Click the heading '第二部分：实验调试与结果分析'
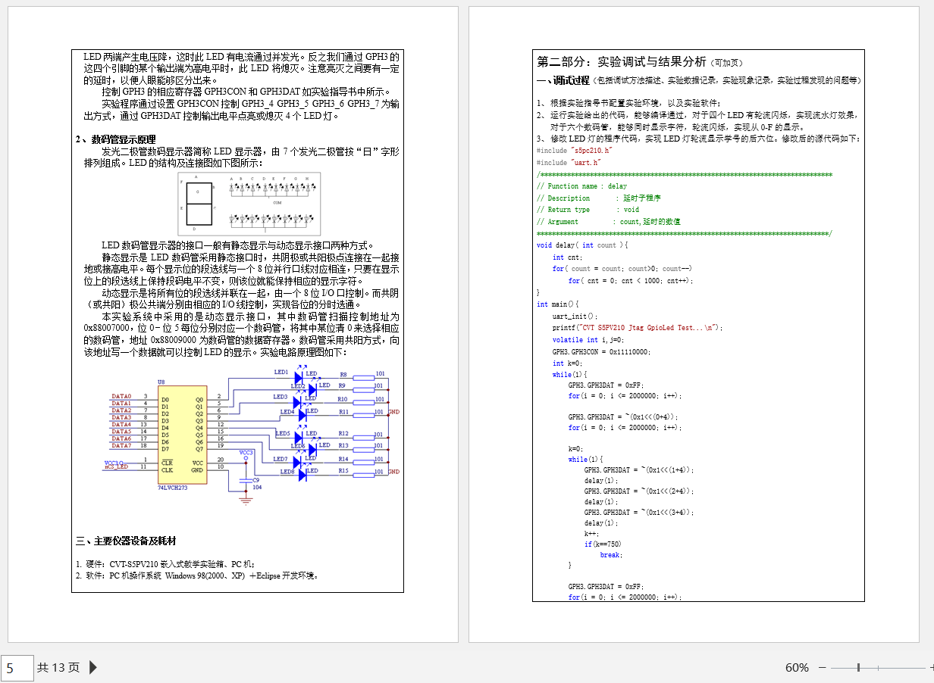 pos(621,62)
